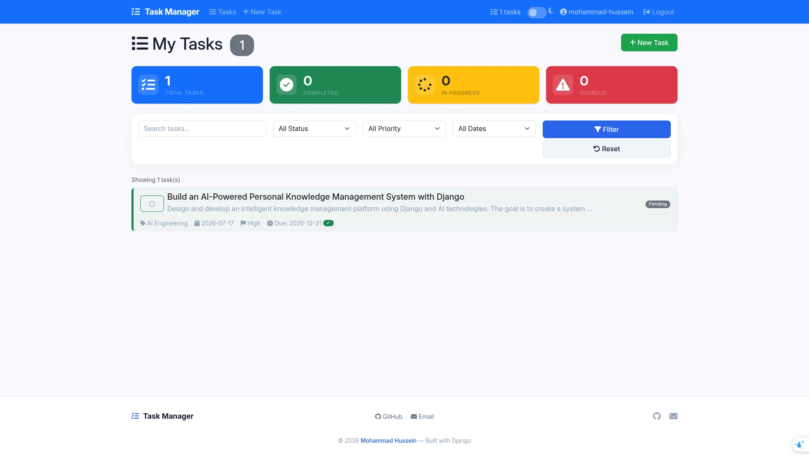Select New Task in the top navbar

pyautogui.click(x=262, y=12)
